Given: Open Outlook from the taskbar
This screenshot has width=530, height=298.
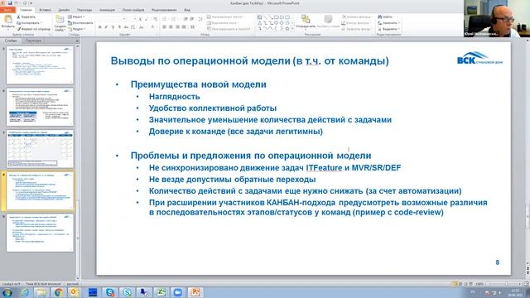Looking at the screenshot, I should click(75, 292).
